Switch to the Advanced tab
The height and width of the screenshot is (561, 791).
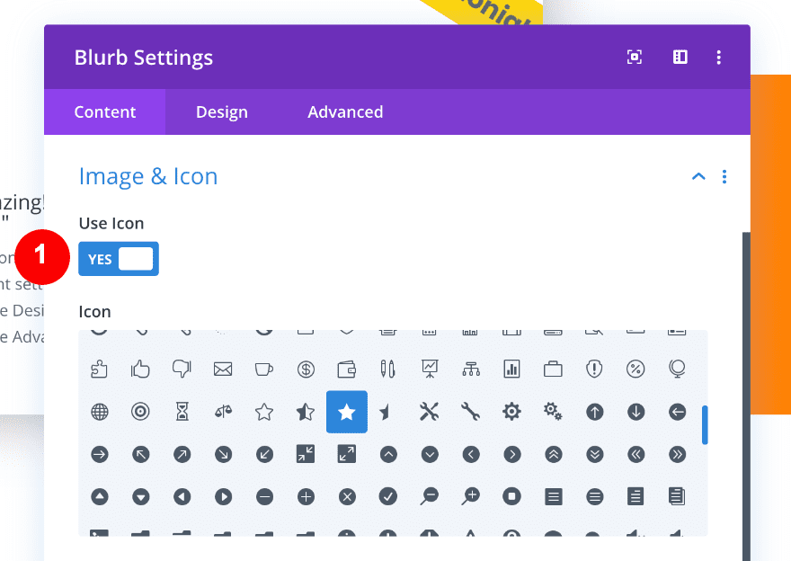[x=345, y=111]
